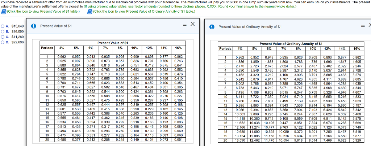This screenshot has height=146, width=371.
Task: Click the 4% column header in the Ordinary Annuity table
Action: click(240, 48)
